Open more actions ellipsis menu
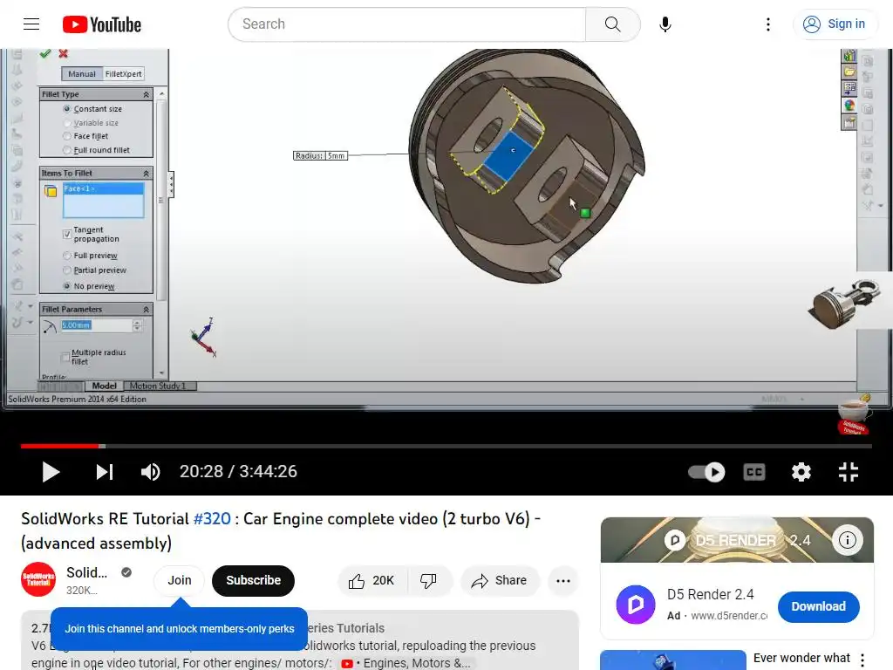The image size is (893, 670). (x=563, y=580)
